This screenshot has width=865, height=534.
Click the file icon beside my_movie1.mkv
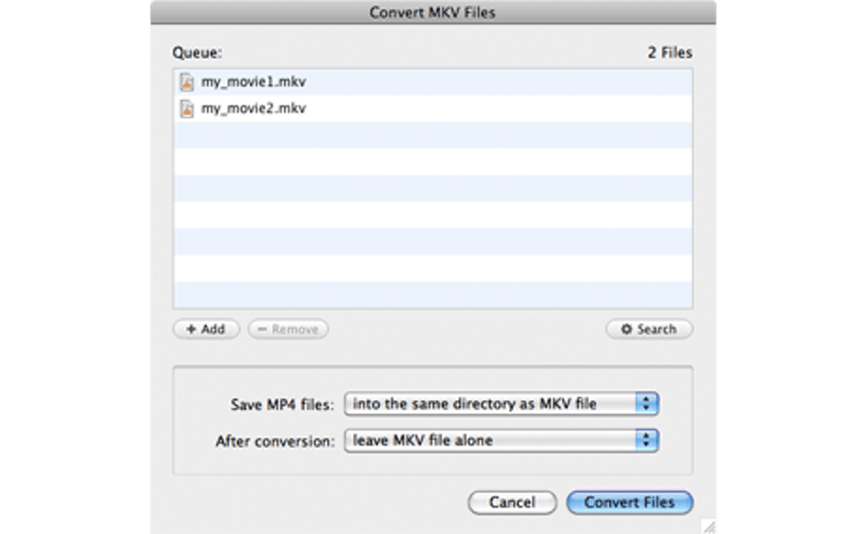point(187,82)
